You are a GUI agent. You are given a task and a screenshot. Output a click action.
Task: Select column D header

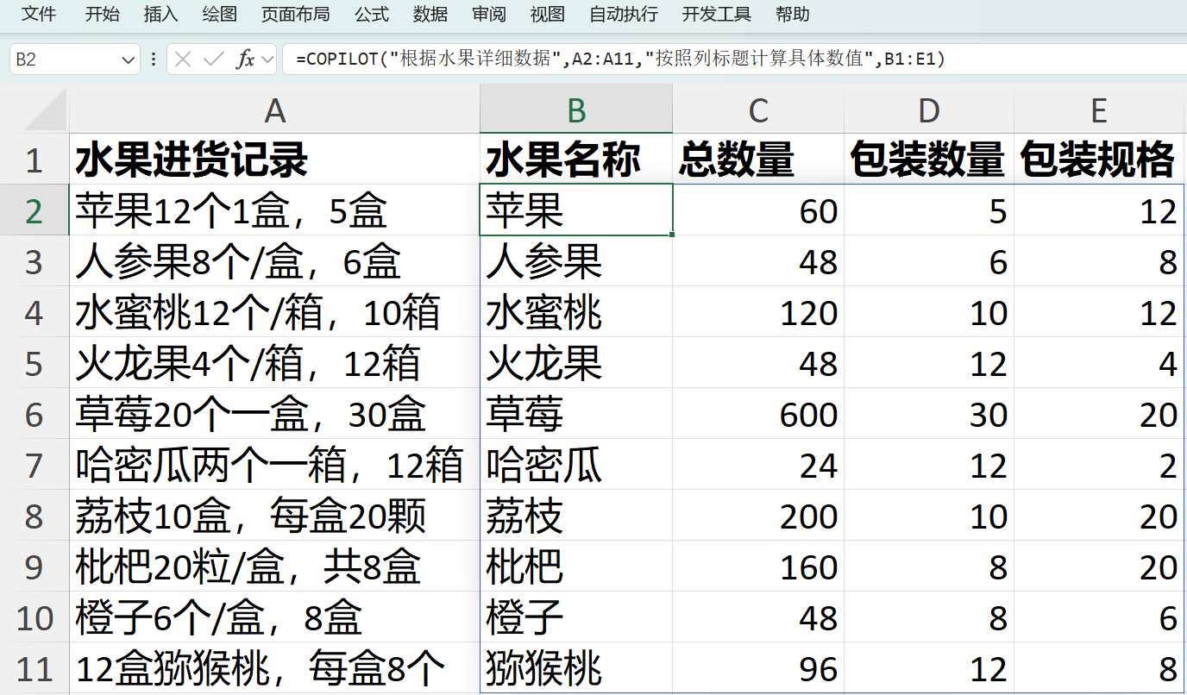coord(929,110)
